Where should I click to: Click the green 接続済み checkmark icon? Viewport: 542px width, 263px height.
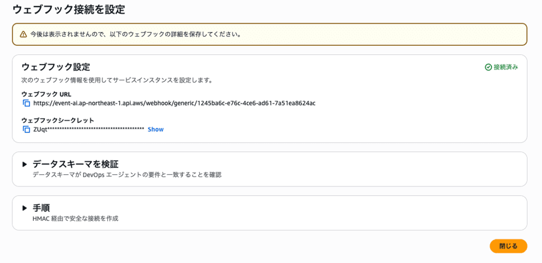point(488,67)
